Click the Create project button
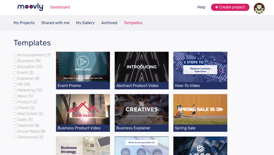Screen dimensions: 274x155 pyautogui.click(x=230, y=7)
